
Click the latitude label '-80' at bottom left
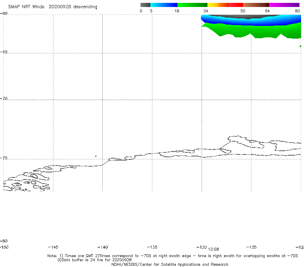pyautogui.click(x=4, y=241)
